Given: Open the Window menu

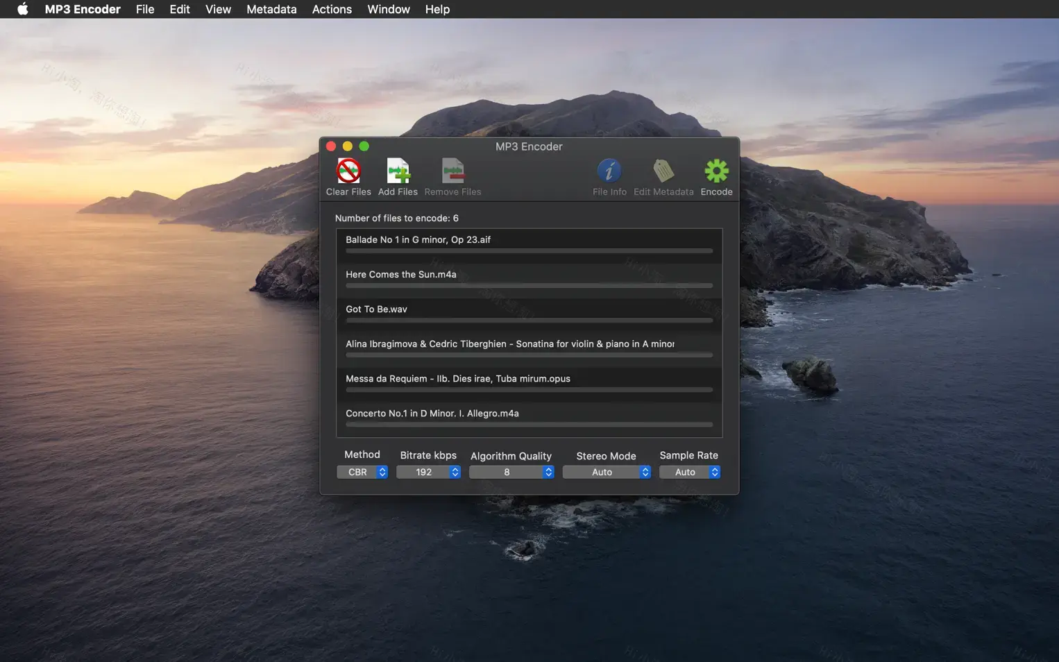Looking at the screenshot, I should point(388,9).
